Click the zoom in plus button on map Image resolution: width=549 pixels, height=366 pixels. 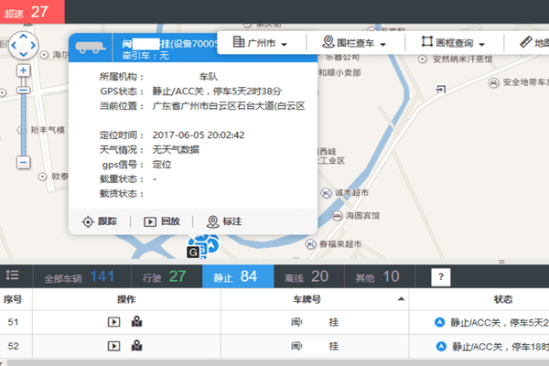coord(23,70)
